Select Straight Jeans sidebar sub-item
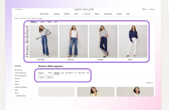This screenshot has width=169, height=110. point(21,96)
